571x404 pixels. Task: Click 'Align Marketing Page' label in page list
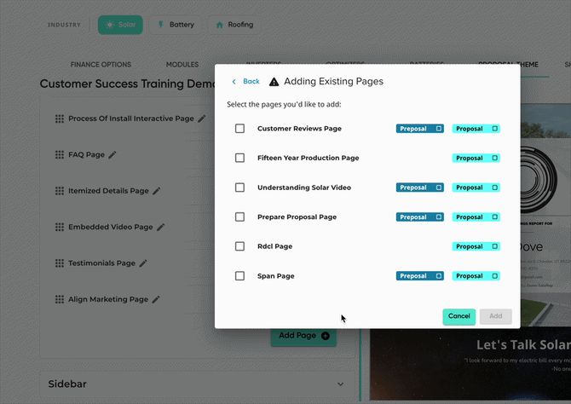pyautogui.click(x=108, y=299)
